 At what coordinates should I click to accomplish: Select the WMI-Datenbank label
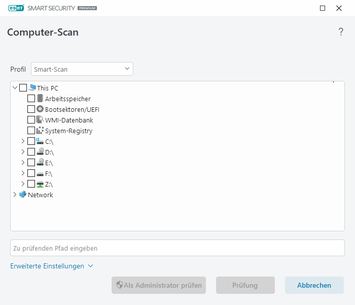pyautogui.click(x=69, y=120)
